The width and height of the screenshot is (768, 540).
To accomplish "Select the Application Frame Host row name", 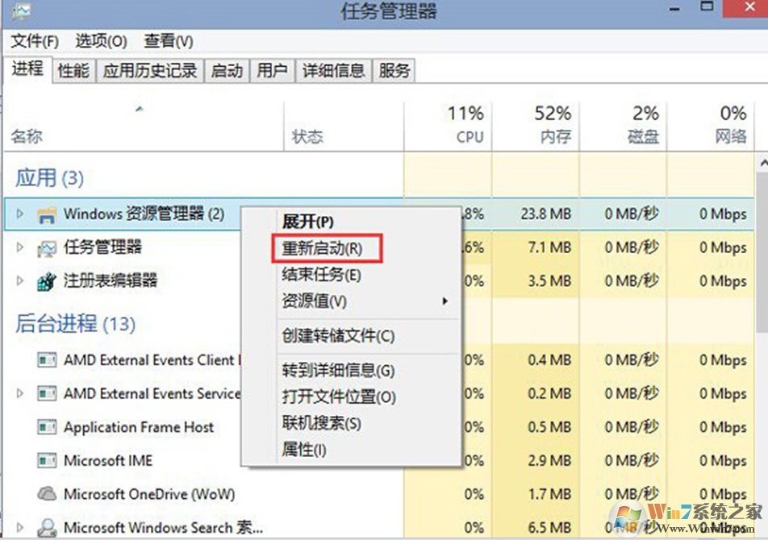I will click(139, 427).
